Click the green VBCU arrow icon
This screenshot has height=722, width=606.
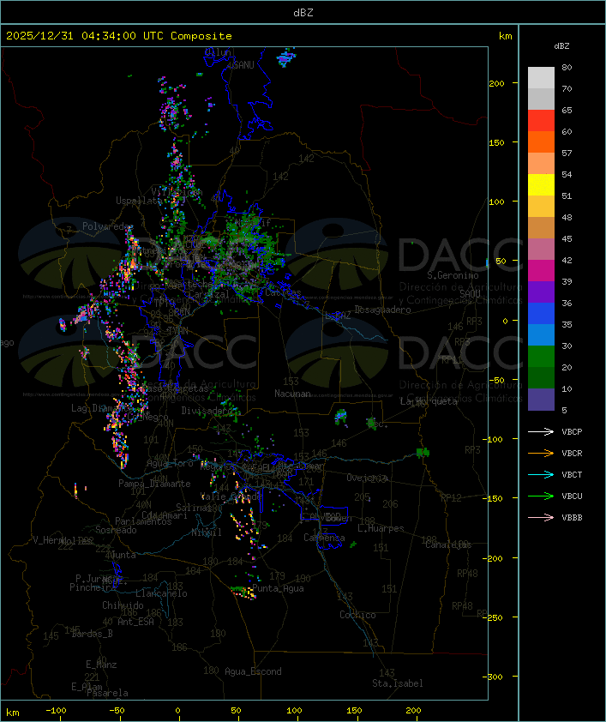(541, 496)
